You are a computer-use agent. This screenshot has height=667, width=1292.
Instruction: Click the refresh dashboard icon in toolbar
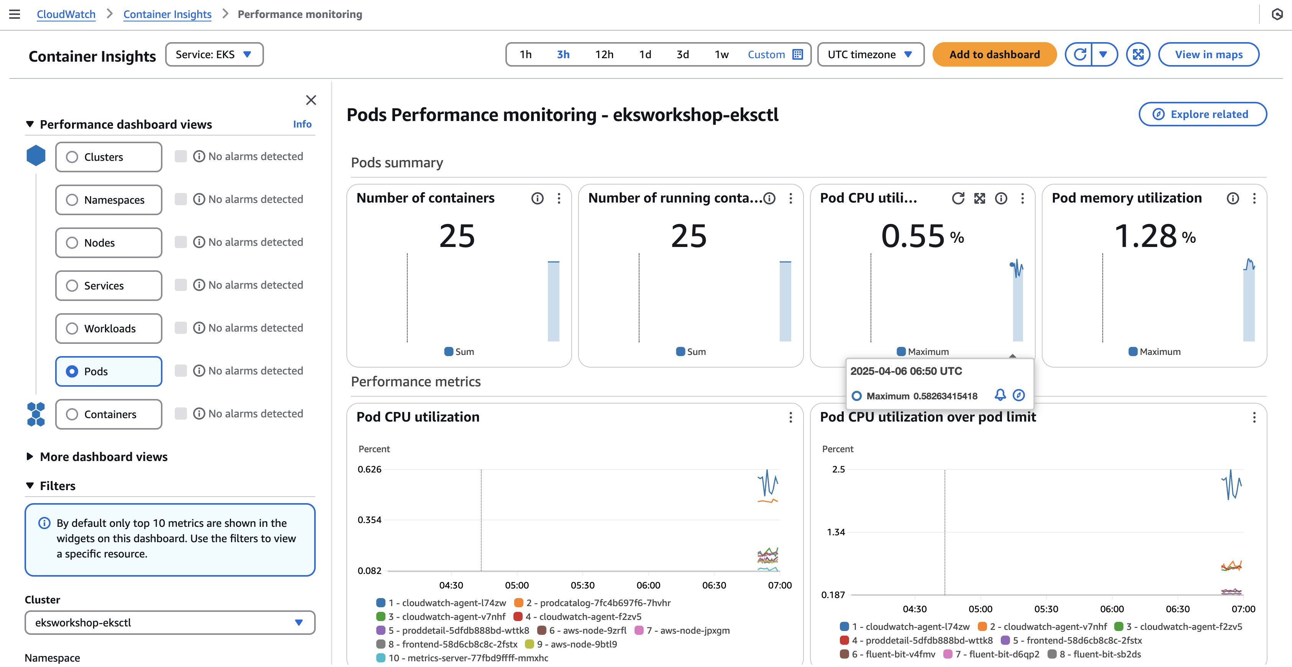coord(1080,54)
